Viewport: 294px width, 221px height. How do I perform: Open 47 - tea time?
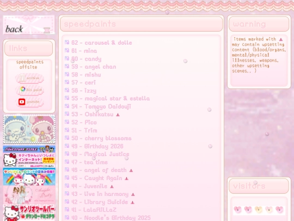pos(89,162)
